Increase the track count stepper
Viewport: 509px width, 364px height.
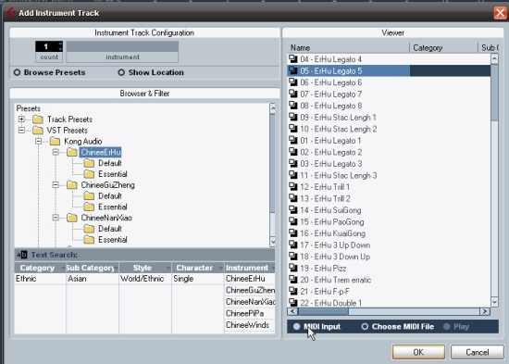pyautogui.click(x=60, y=44)
